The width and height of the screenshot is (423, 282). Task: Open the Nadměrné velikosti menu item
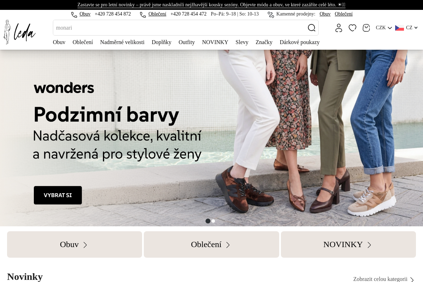(x=122, y=42)
